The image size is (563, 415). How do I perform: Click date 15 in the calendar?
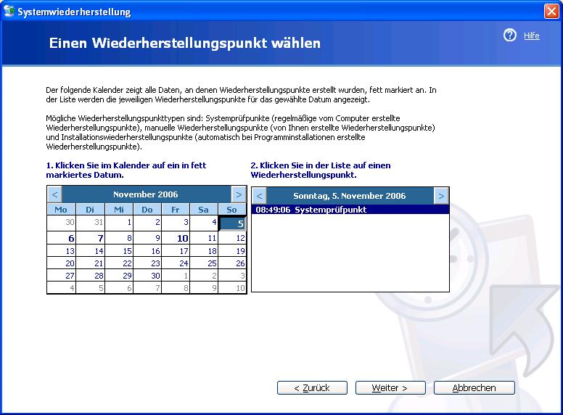[119, 250]
